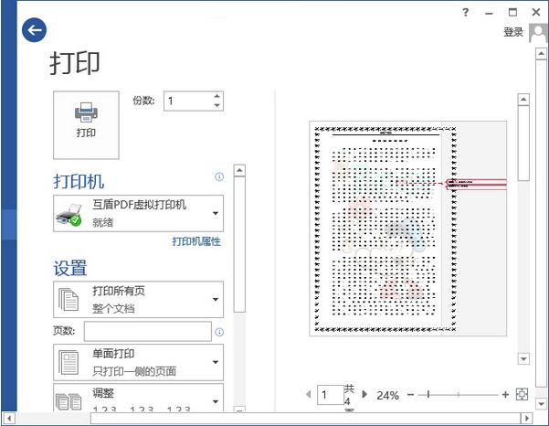Screen dimensions: 549x426
Task: Click the print preview page thumbnail
Action: (408, 229)
